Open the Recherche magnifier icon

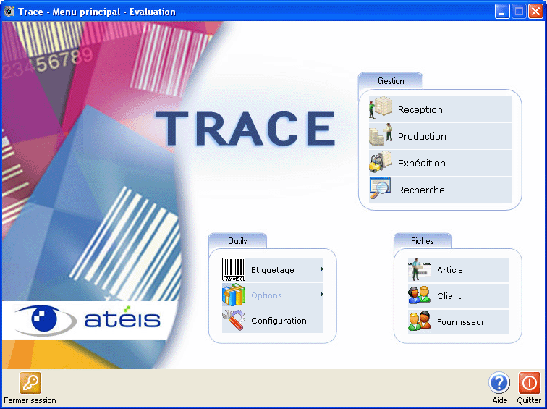(381, 189)
